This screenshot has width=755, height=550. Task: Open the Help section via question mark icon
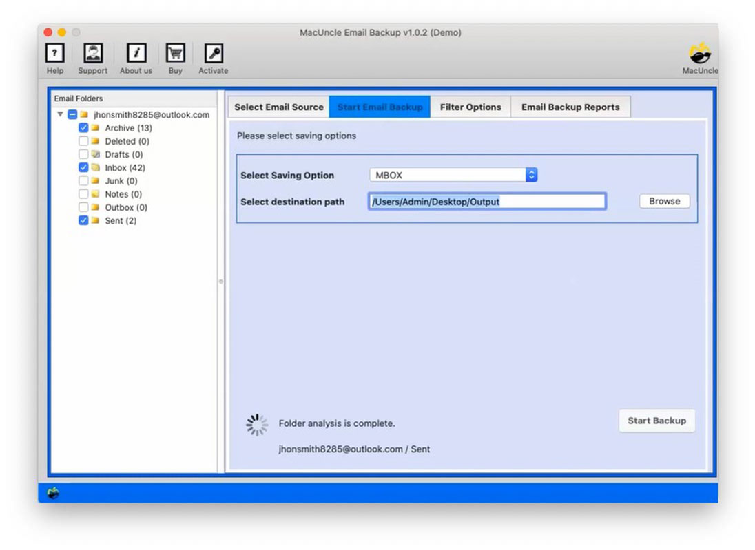click(x=54, y=53)
